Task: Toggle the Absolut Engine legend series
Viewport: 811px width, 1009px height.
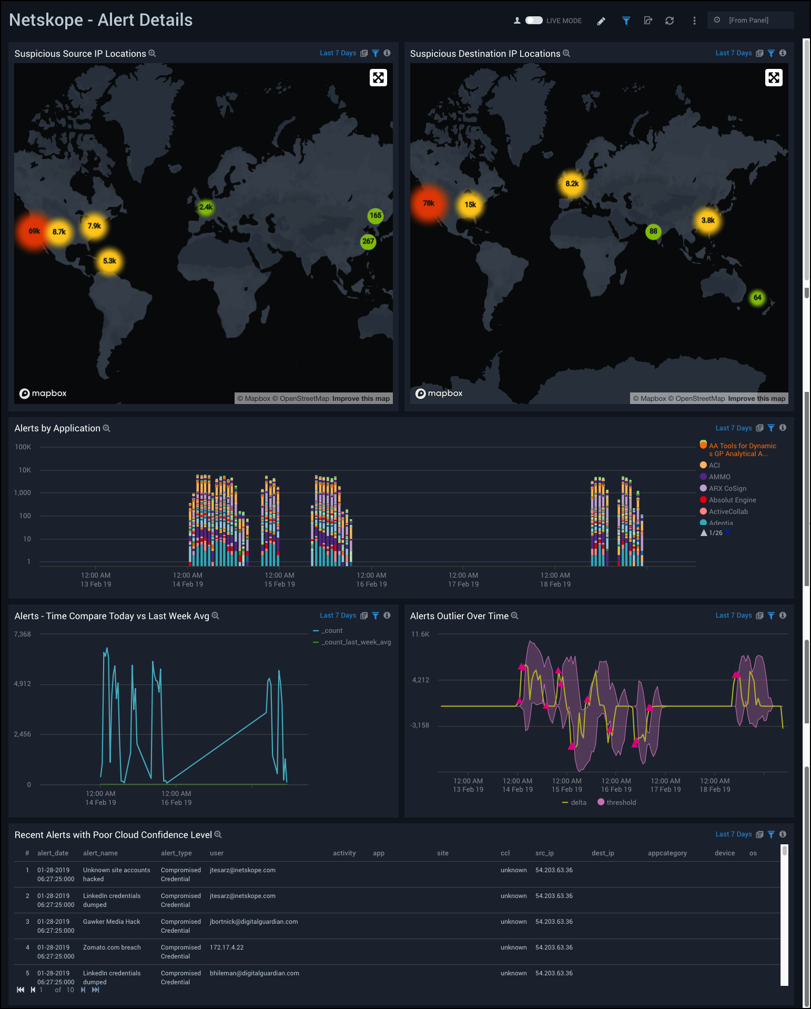Action: (732, 500)
